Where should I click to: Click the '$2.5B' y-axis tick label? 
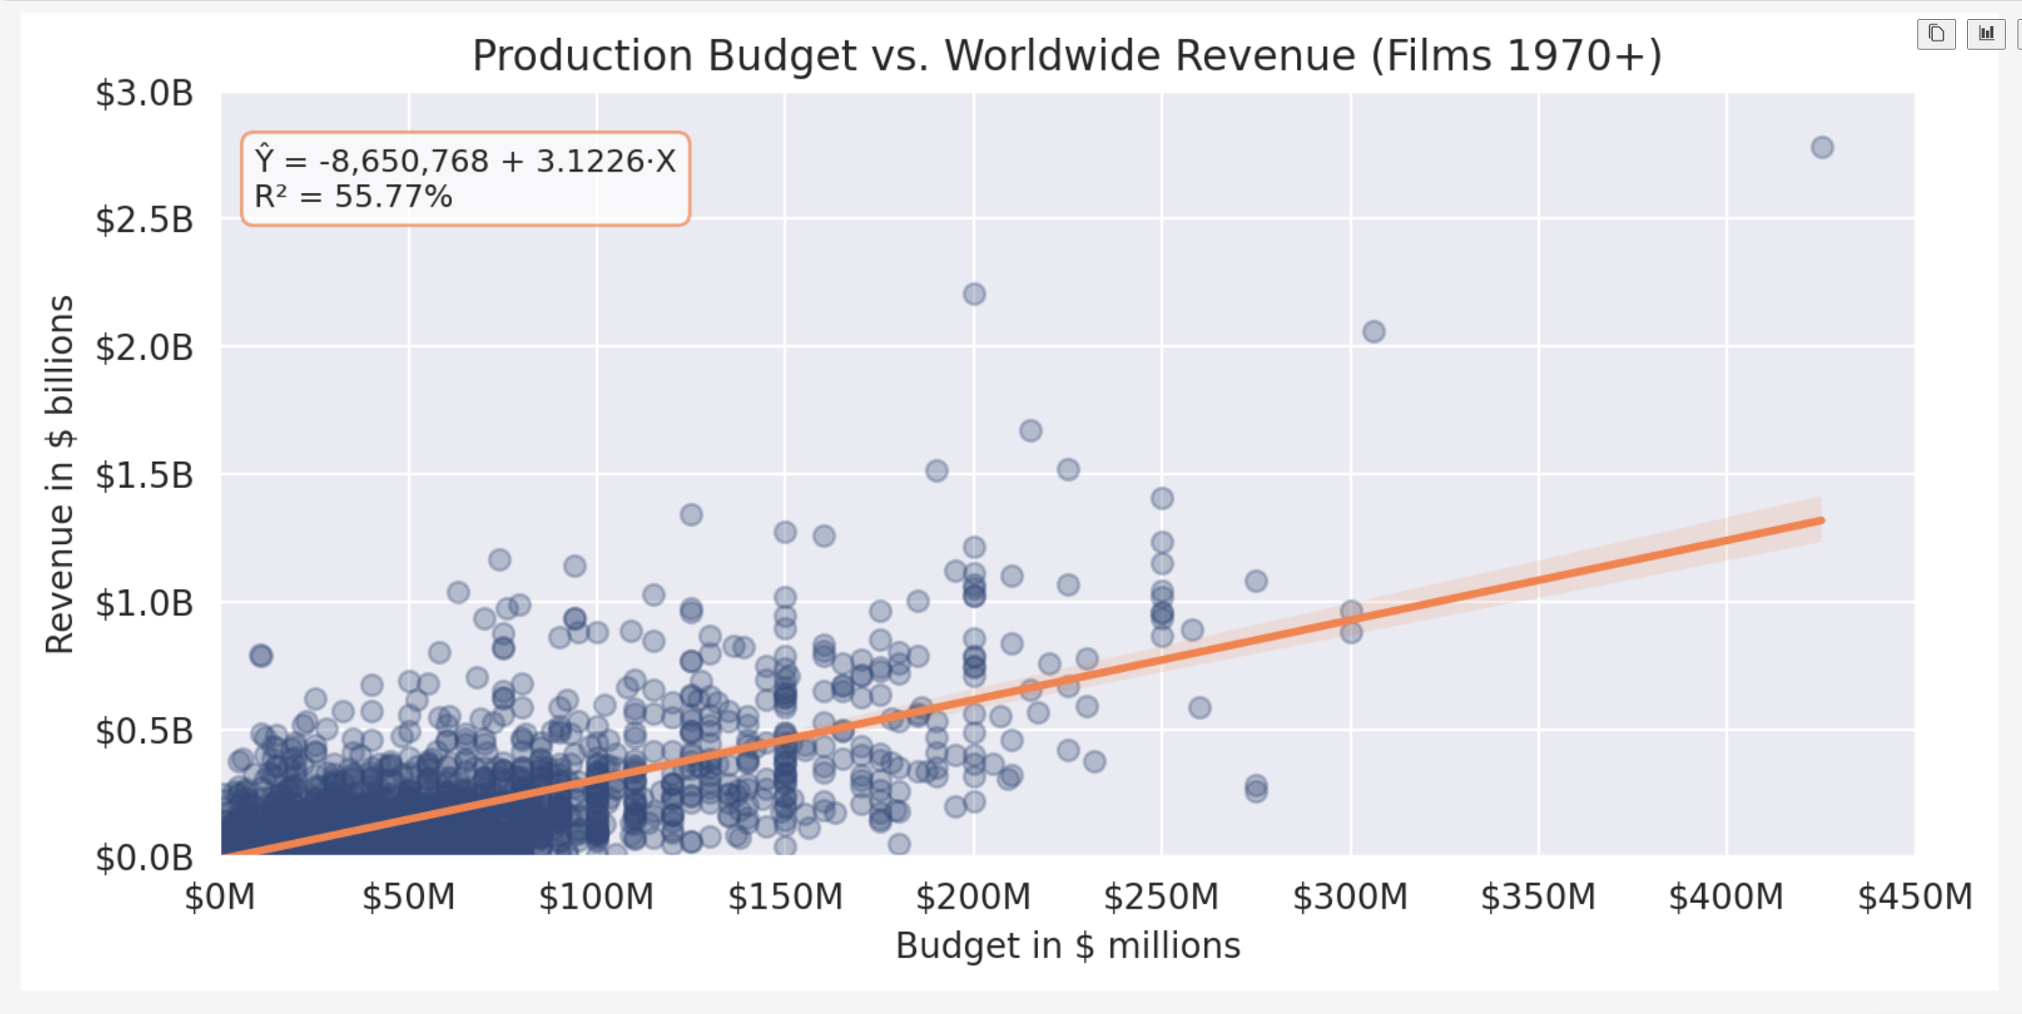(x=144, y=219)
